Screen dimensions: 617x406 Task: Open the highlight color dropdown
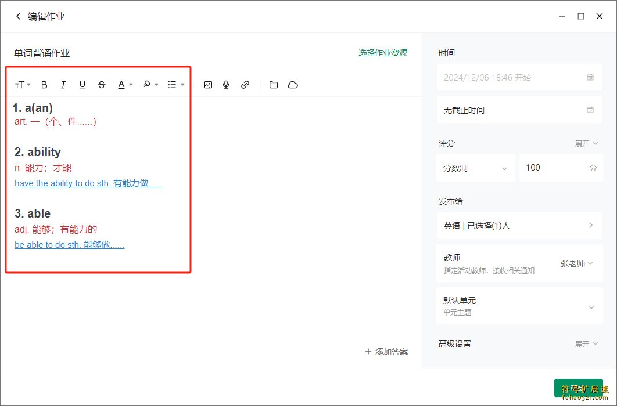coord(150,85)
